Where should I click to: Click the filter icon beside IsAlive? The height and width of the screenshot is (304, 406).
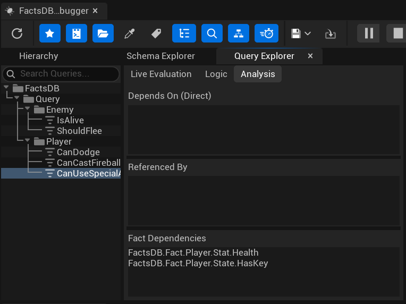(50, 120)
